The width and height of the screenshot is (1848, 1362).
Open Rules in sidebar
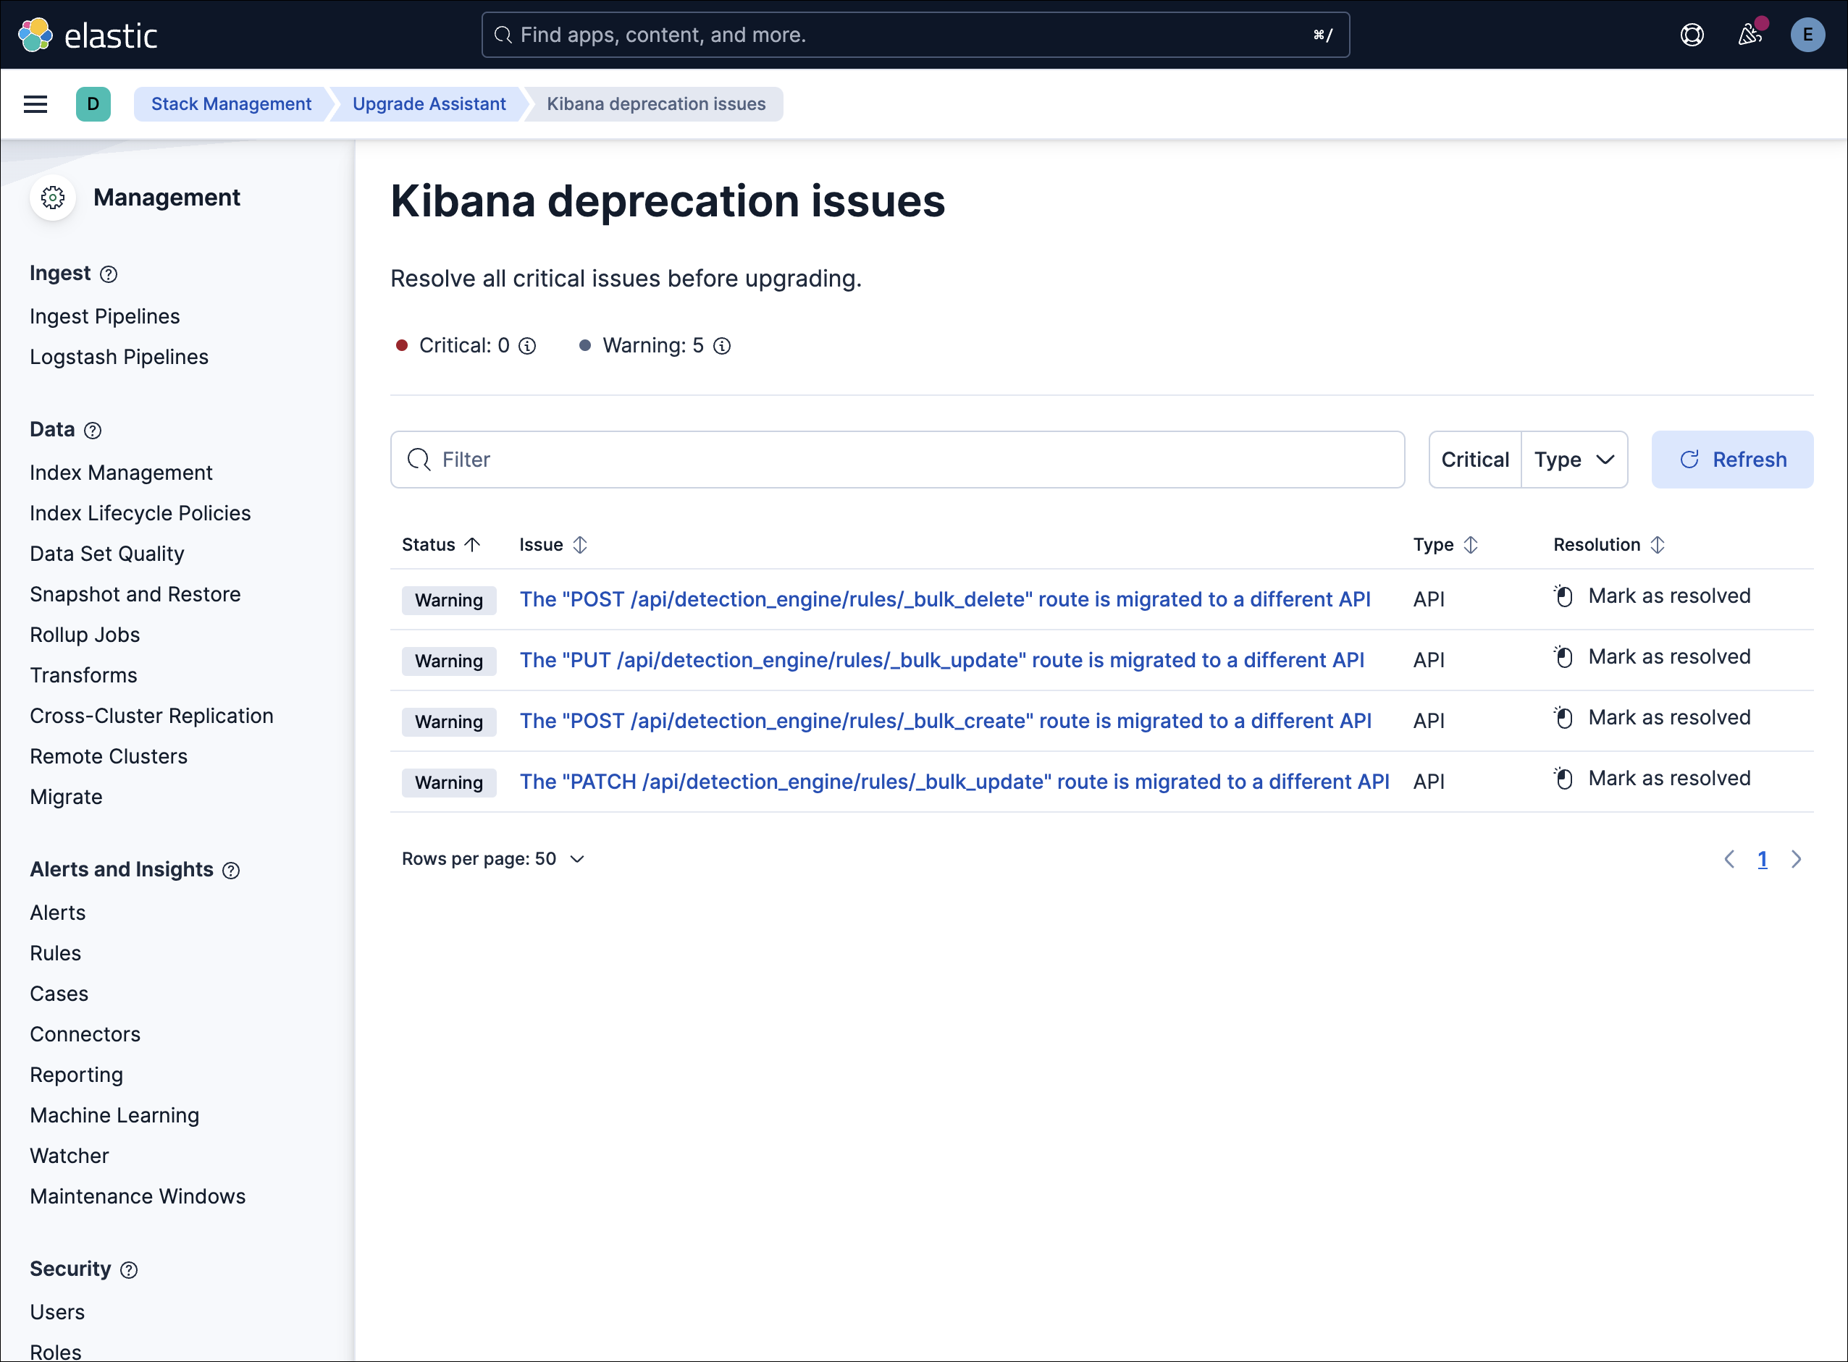[x=55, y=953]
